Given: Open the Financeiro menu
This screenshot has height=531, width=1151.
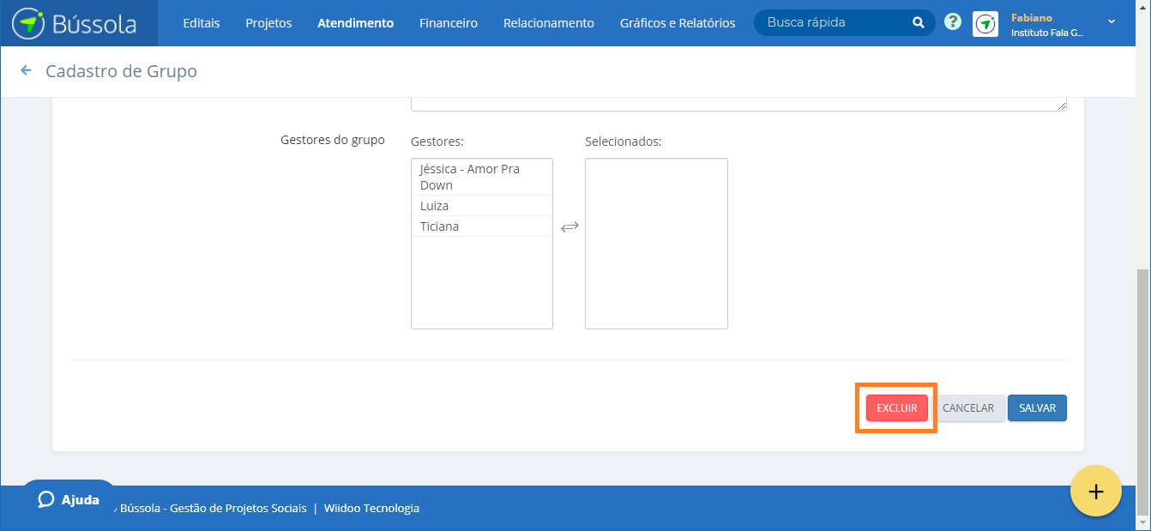Looking at the screenshot, I should (448, 23).
